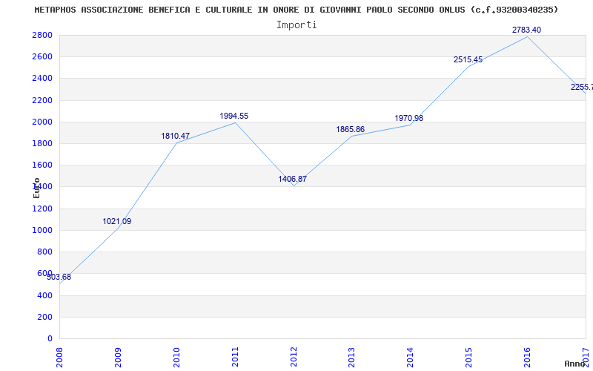The image size is (593, 371).
Task: Click the y-axis value 200
Action: point(44,317)
